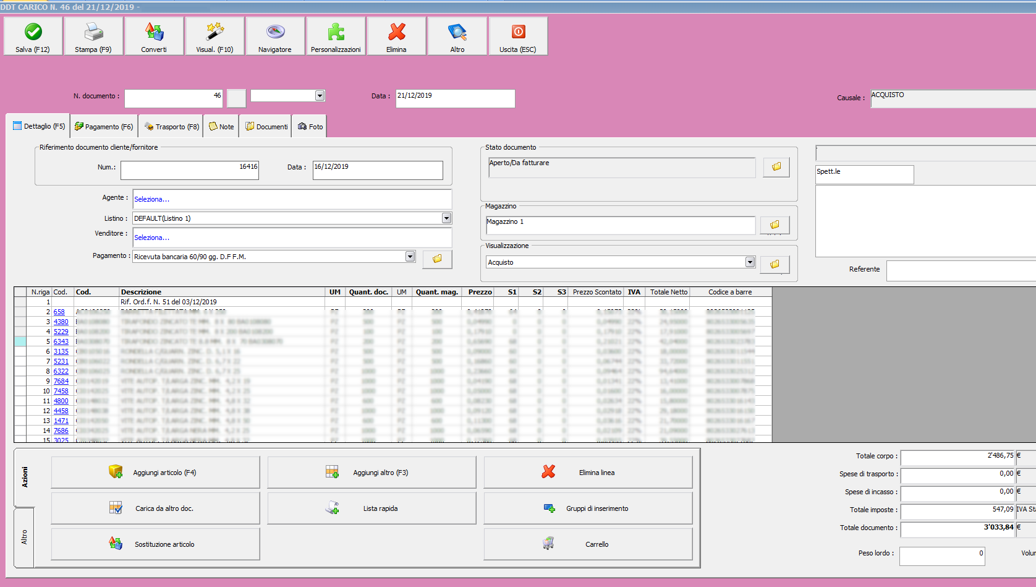Image resolution: width=1036 pixels, height=587 pixels.
Task: Open article code 4380 link
Action: tap(61, 322)
